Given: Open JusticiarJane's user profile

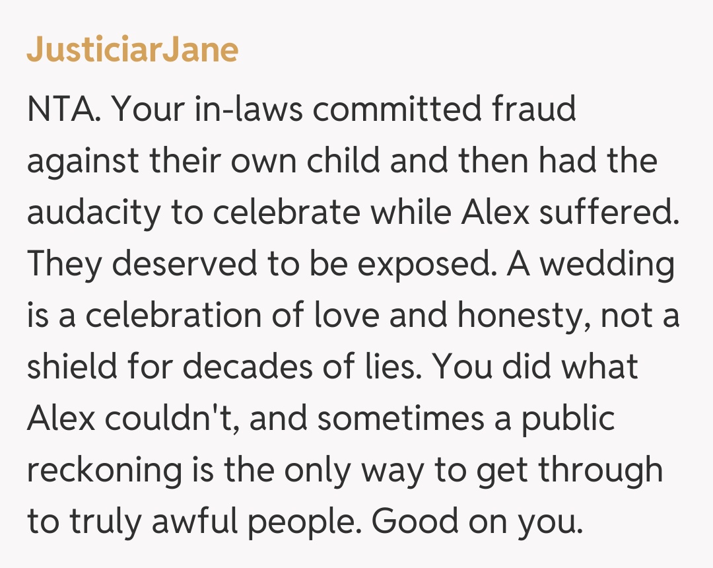Looking at the screenshot, I should 132,50.
